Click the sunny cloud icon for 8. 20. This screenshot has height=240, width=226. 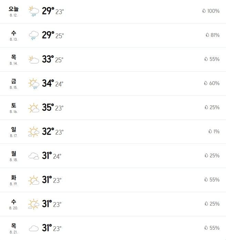point(34,204)
